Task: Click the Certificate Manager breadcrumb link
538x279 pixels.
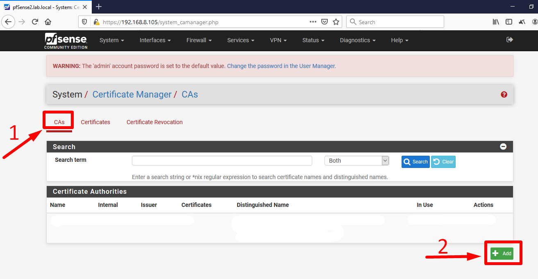Action: tap(132, 94)
